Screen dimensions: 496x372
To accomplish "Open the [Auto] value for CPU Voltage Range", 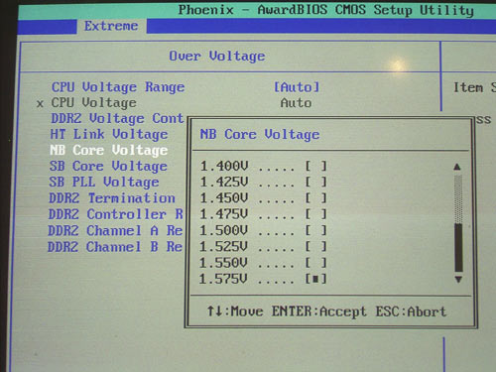I will click(297, 87).
